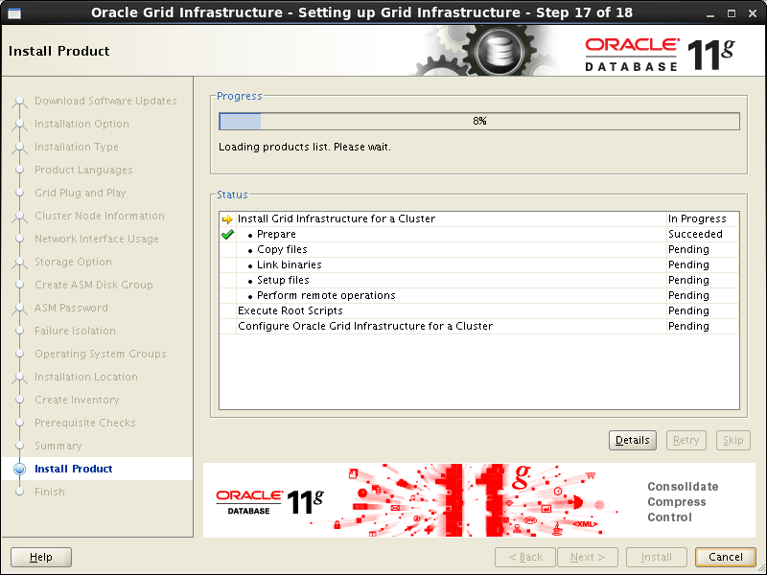
Task: Open the Details button
Action: [633, 441]
